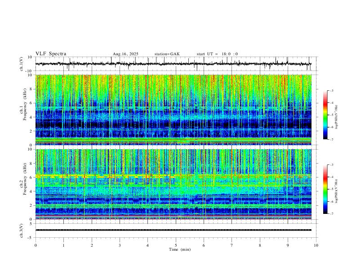Click the ch.3 flat voltage trace
The image size is (356, 275).
pyautogui.click(x=173, y=230)
